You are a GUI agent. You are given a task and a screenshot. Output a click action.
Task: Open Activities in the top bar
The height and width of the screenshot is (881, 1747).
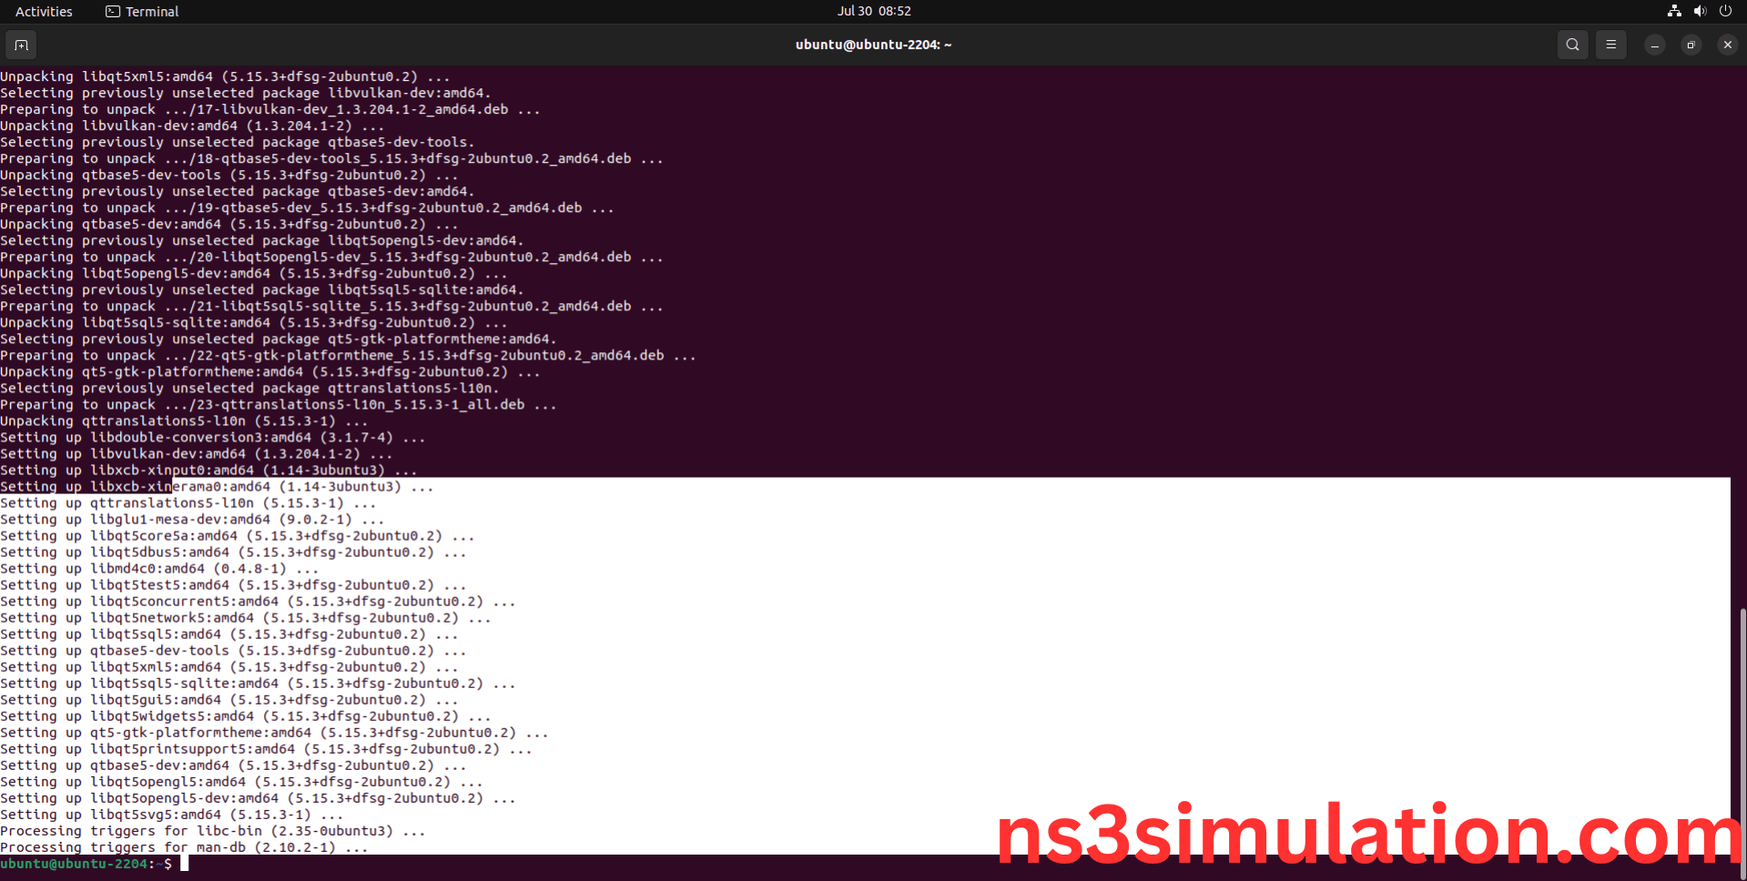(x=44, y=11)
